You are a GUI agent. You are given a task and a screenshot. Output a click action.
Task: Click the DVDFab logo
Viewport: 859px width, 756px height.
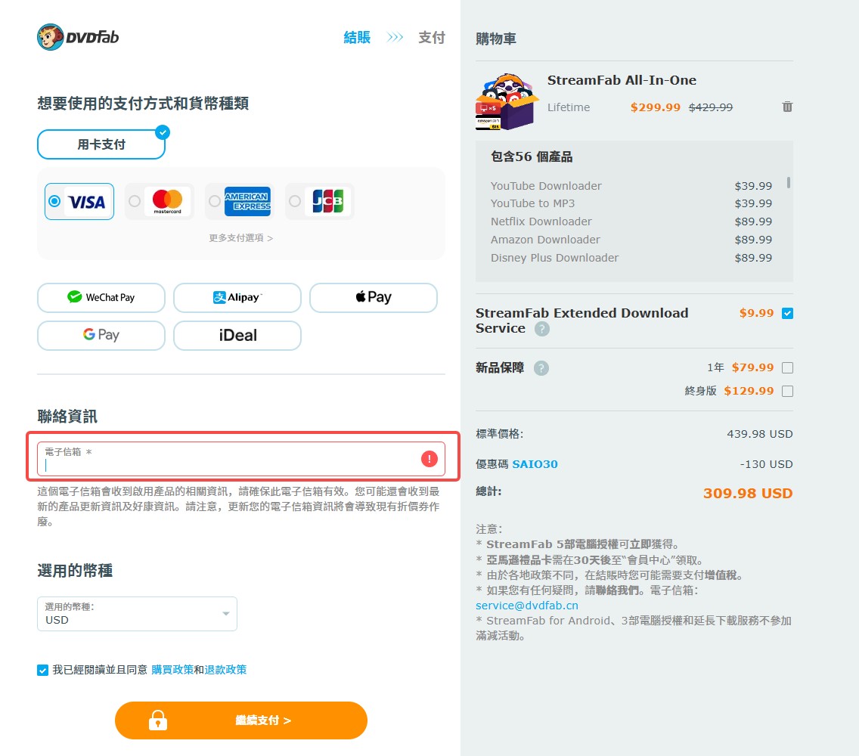[78, 37]
